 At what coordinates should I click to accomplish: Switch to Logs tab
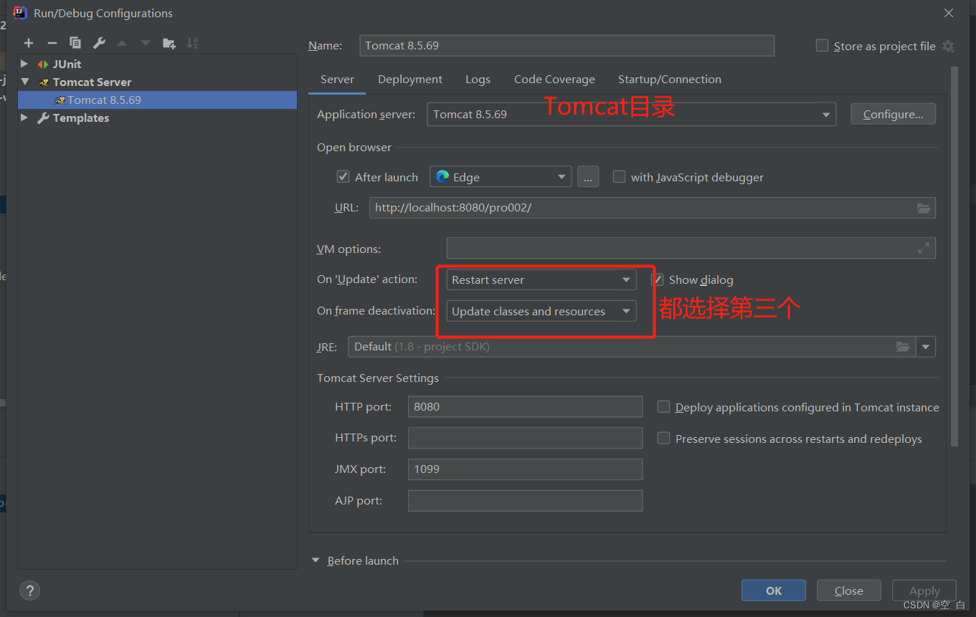click(x=478, y=80)
